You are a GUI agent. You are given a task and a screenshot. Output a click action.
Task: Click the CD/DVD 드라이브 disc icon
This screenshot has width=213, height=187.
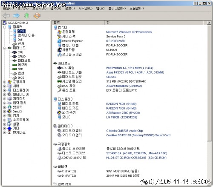click(59, 158)
